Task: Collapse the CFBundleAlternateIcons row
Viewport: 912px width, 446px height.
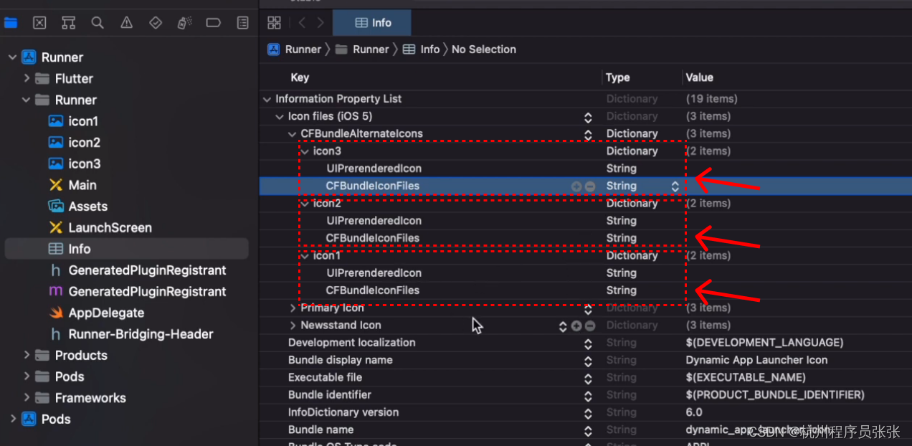Action: coord(292,133)
